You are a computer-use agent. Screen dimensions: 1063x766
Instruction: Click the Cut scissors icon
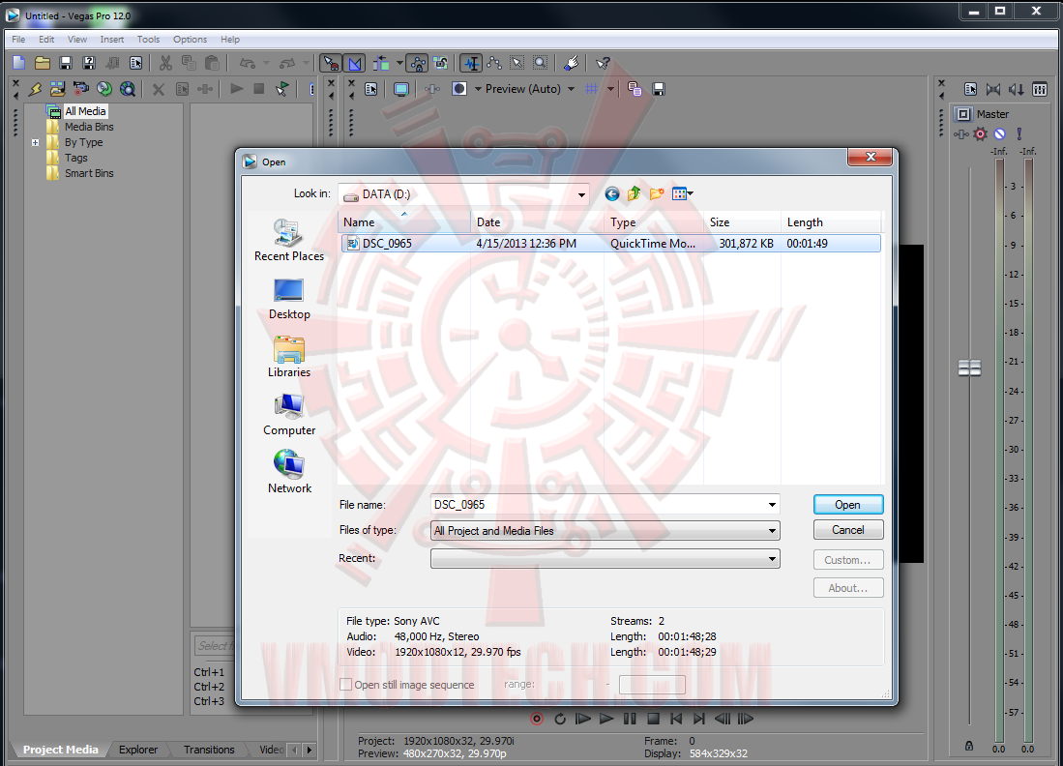(165, 63)
